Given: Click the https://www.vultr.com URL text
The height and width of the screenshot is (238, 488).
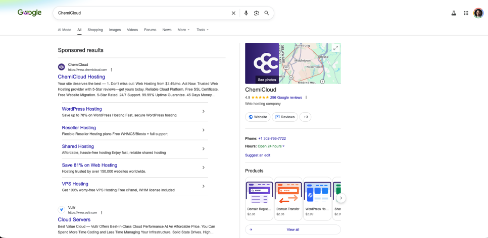Looking at the screenshot, I should coord(83,212).
